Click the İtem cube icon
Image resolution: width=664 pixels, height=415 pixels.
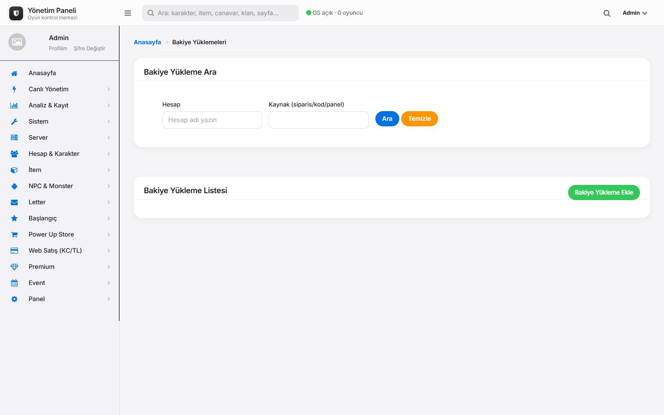pyautogui.click(x=14, y=170)
